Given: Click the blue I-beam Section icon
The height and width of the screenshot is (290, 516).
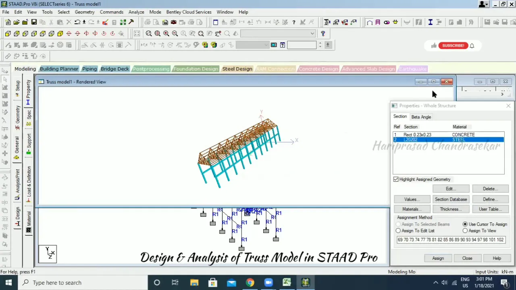Looking at the screenshot, I should coord(430,22).
